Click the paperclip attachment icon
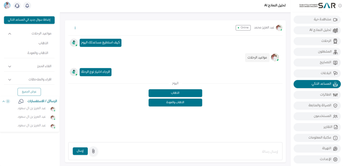 [93, 151]
